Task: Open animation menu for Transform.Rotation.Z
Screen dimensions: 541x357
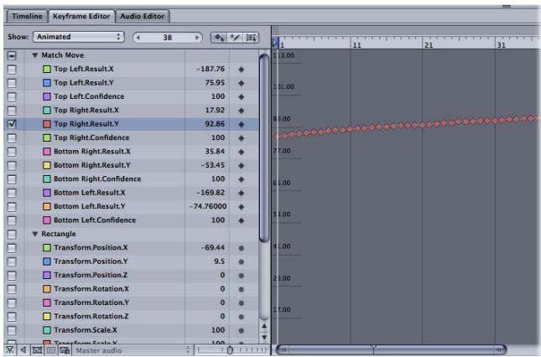Action: tap(242, 317)
